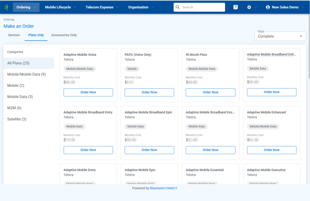310x201 pixels.
Task: Open the Shop Complete dropdown
Action: click(280, 36)
